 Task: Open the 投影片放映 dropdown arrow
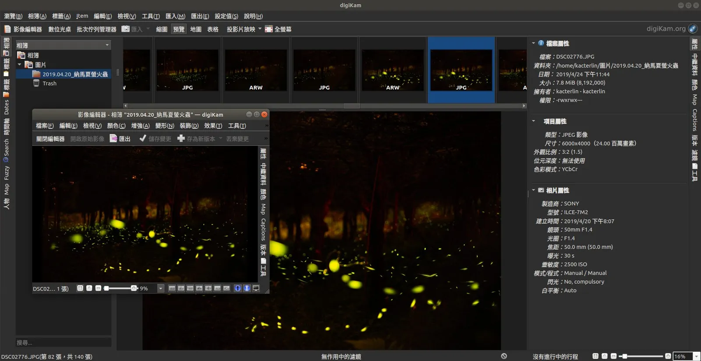click(x=260, y=29)
